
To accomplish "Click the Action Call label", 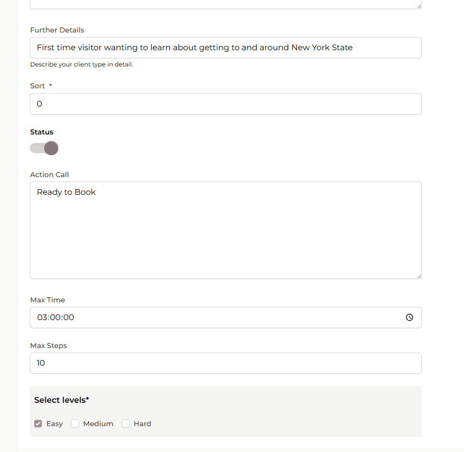I will 49,175.
